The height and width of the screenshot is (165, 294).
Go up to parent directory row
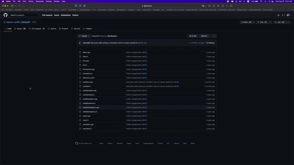tap(147, 48)
